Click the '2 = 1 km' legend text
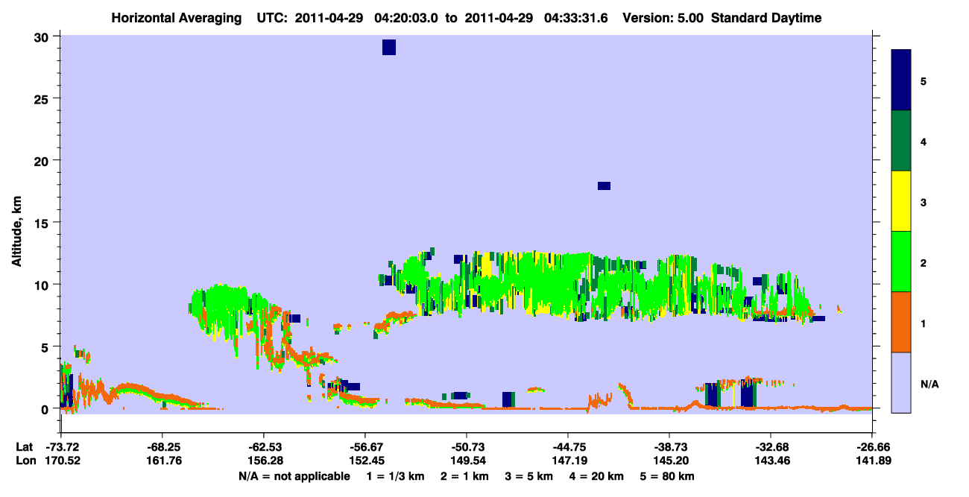Screen dimensions: 969x497 pos(465,476)
